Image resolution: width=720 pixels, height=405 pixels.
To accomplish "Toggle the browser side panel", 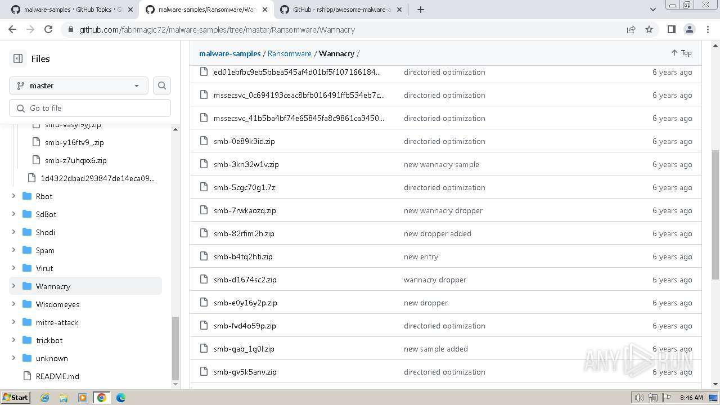I will 672,30.
